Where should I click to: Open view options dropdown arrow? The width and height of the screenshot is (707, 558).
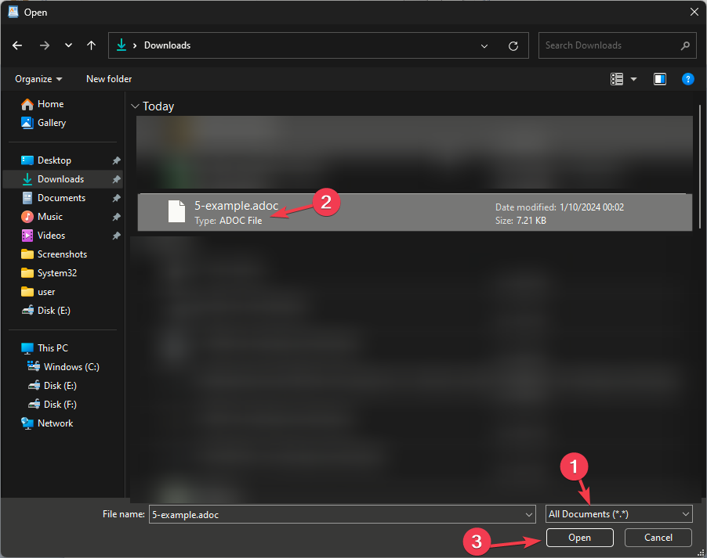tap(633, 79)
